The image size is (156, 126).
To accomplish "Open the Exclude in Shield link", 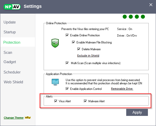I will coord(88,56).
